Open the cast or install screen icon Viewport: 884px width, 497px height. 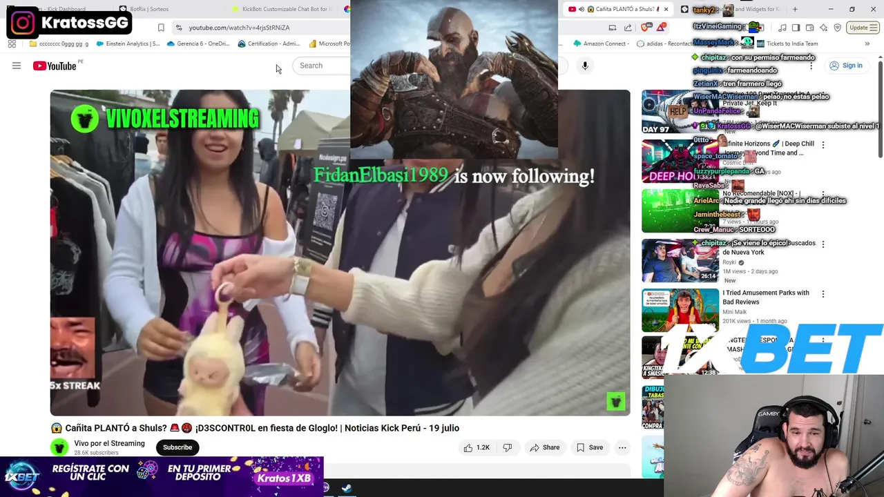point(612,28)
